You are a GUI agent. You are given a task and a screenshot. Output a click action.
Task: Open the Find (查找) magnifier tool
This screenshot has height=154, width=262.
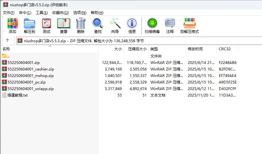[98, 25]
